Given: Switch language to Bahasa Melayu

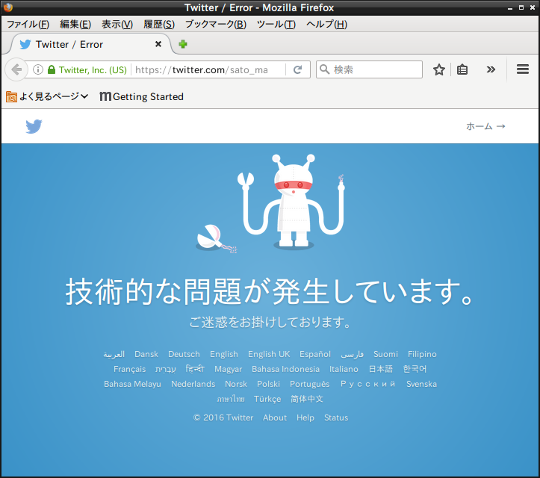Looking at the screenshot, I should tap(133, 384).
